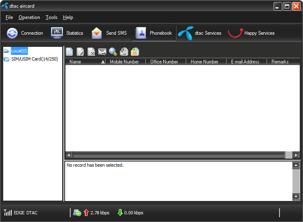Click the network connection status icon
The height and width of the screenshot is (222, 303).
click(77, 213)
